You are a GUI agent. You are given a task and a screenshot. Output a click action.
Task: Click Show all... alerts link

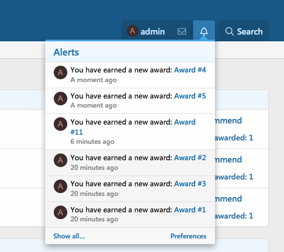(69, 236)
